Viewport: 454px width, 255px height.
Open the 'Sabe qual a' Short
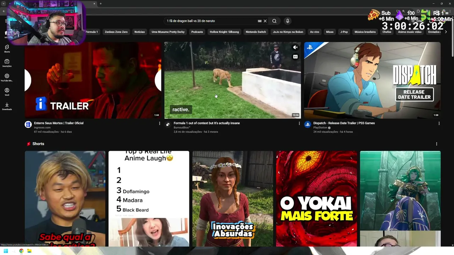click(65, 199)
